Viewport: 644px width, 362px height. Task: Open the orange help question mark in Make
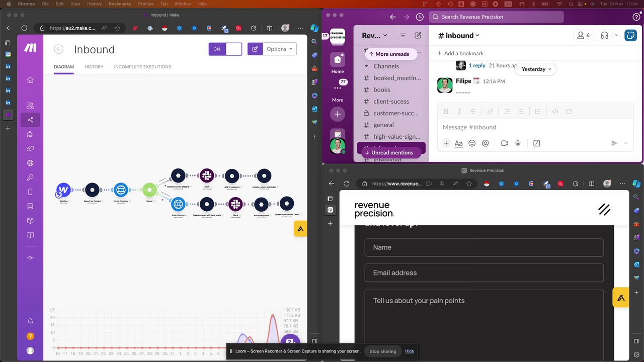tap(30, 336)
